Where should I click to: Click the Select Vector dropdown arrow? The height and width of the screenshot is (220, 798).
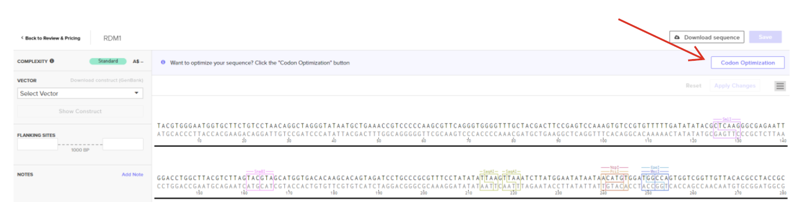pyautogui.click(x=136, y=93)
